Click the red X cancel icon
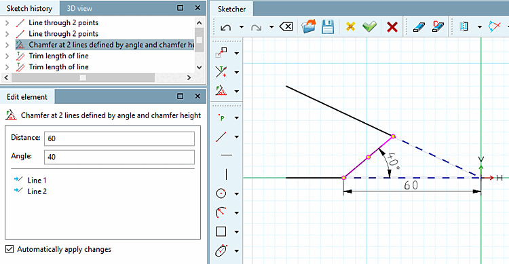This screenshot has height=264, width=509. tap(392, 27)
